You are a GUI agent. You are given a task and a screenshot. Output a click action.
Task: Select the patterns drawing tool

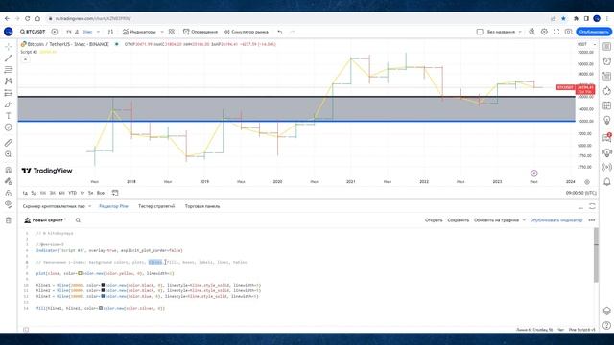click(x=9, y=81)
